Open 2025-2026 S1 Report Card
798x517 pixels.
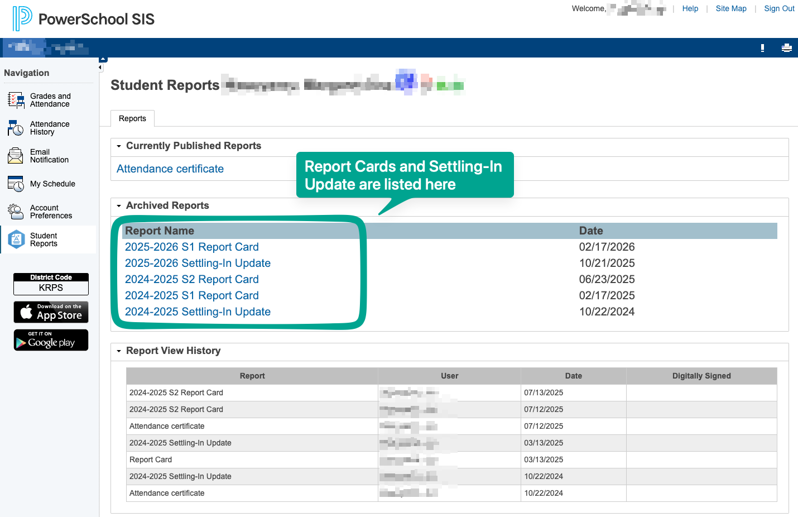pyautogui.click(x=191, y=247)
